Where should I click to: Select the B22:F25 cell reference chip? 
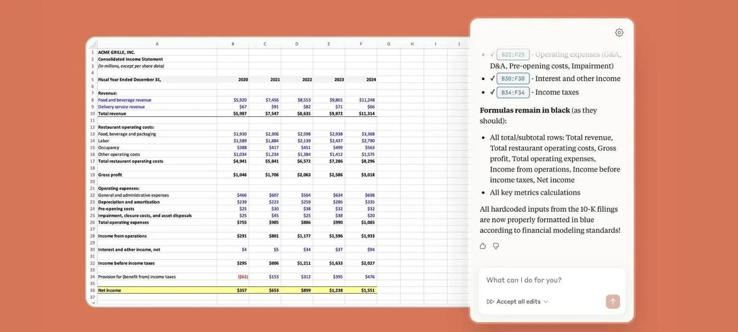click(x=513, y=54)
